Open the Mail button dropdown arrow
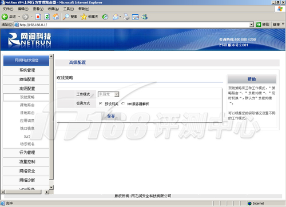Viewport: 286px width, 207px height. click(120, 17)
